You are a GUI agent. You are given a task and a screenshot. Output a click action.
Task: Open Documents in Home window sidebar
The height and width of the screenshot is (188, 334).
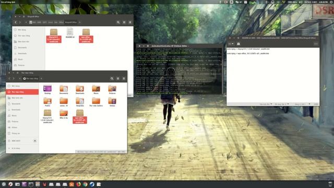[22, 104]
